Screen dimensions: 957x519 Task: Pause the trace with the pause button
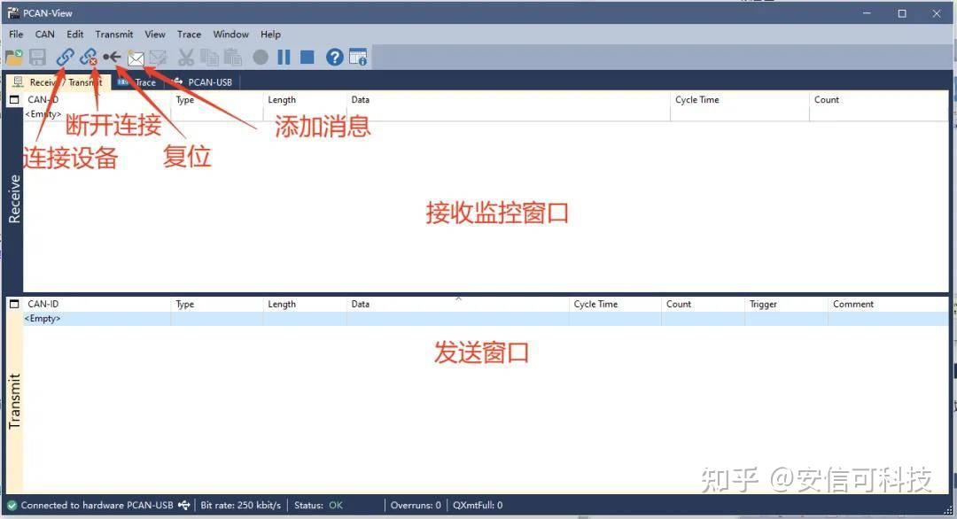(284, 58)
